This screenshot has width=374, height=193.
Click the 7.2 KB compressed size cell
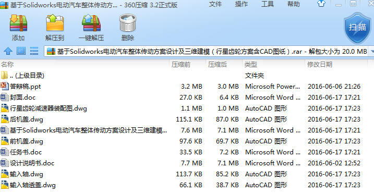point(229,152)
